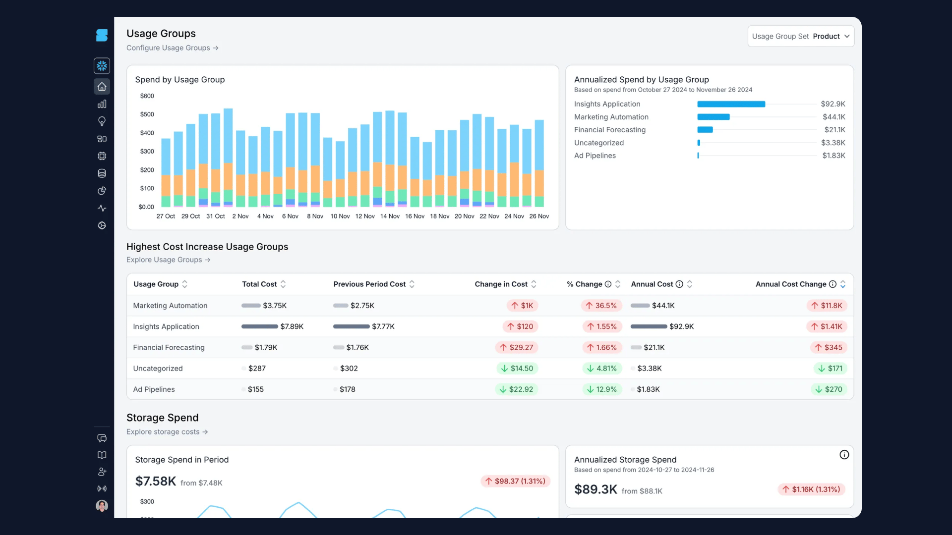The width and height of the screenshot is (952, 535).
Task: Open the documentation book sidebar icon
Action: [102, 455]
